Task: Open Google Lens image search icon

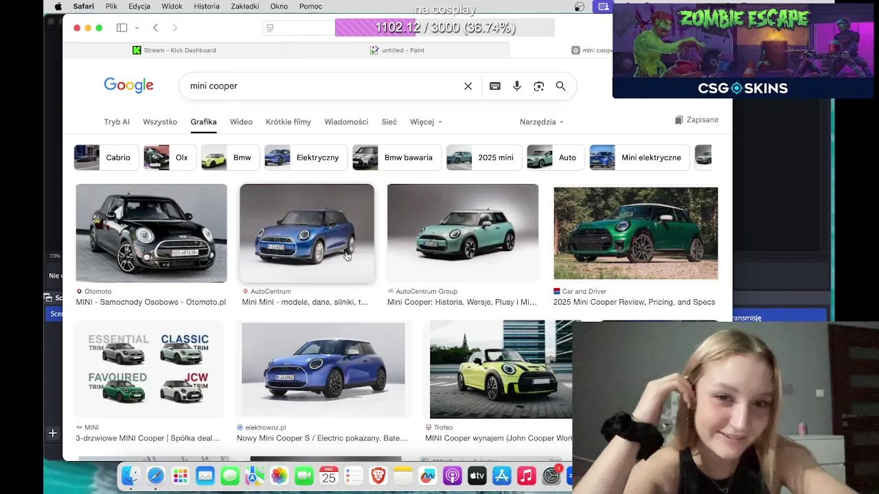Action: click(x=539, y=86)
